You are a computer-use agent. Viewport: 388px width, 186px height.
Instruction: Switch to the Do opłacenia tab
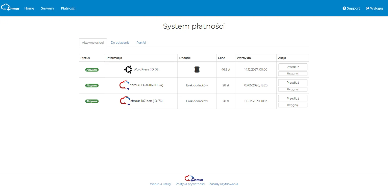[120, 43]
